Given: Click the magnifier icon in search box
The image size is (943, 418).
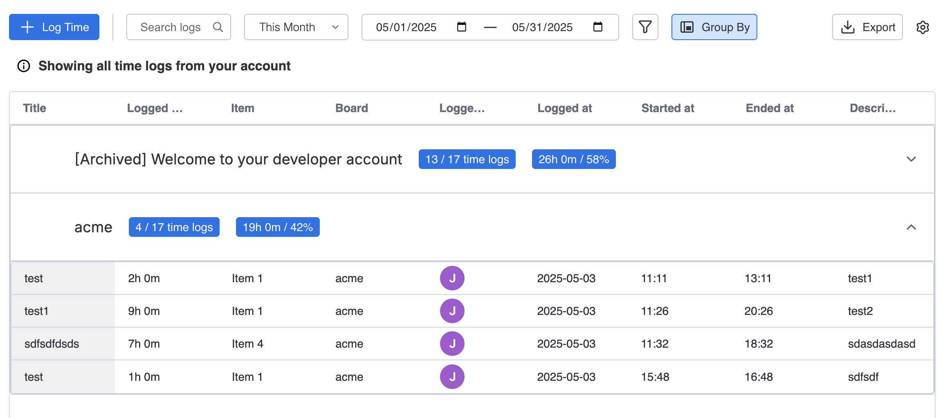Looking at the screenshot, I should coord(218,27).
